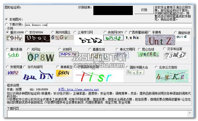The height and width of the screenshot is (121, 198).
Task: Click the green yefFE captcha sample
Action: 148,54
